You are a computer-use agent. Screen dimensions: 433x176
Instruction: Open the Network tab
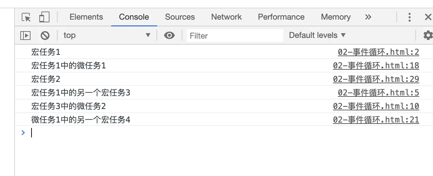point(226,17)
